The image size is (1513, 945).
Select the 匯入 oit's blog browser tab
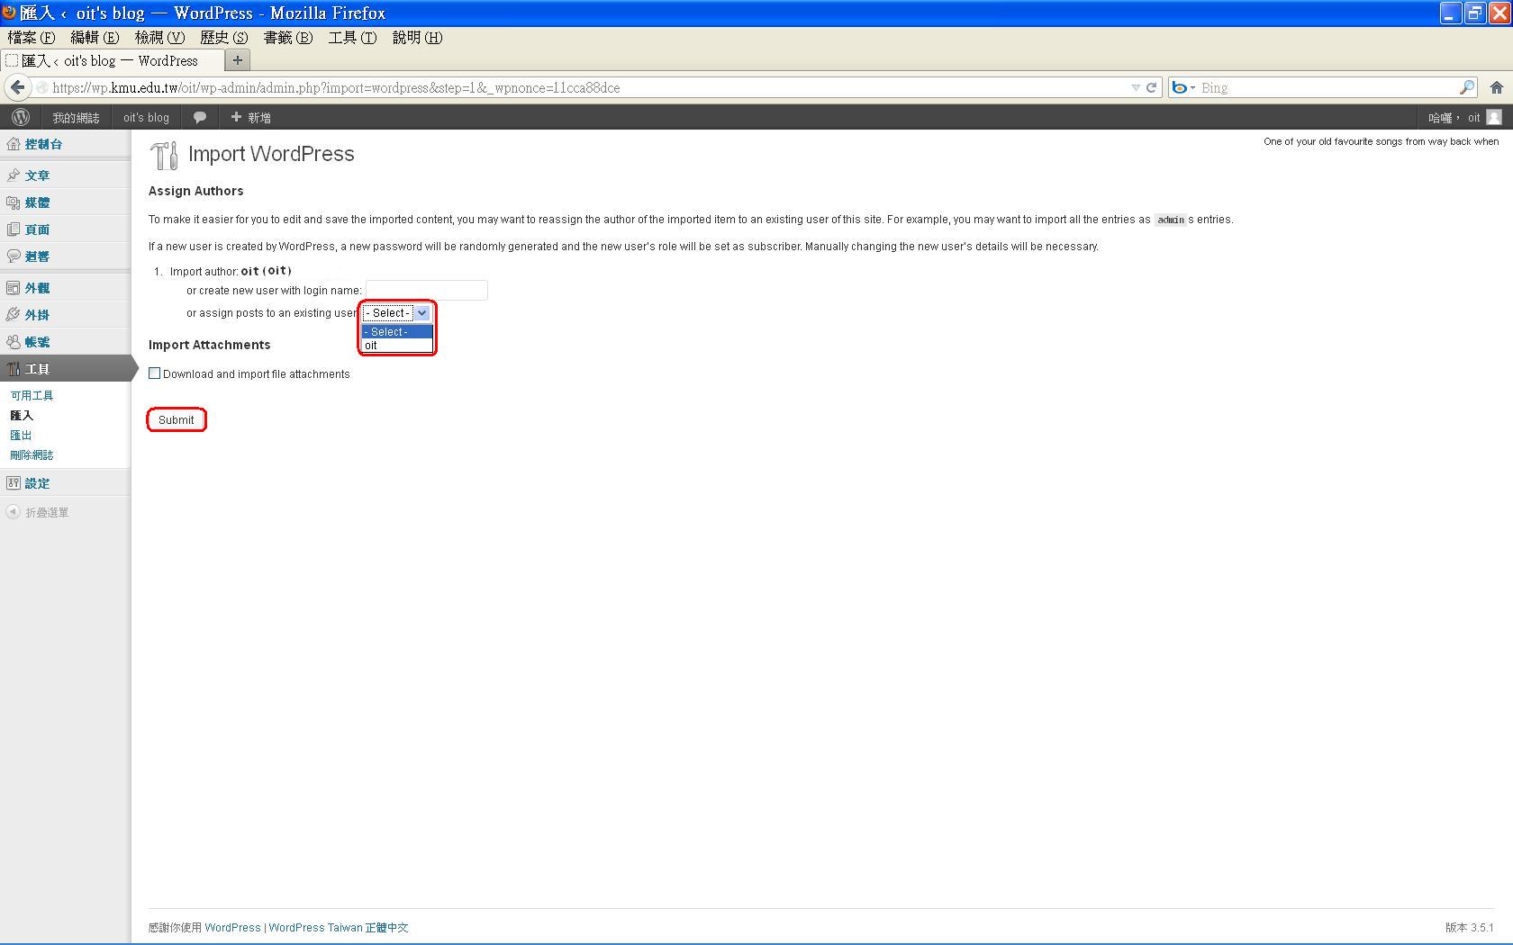112,60
